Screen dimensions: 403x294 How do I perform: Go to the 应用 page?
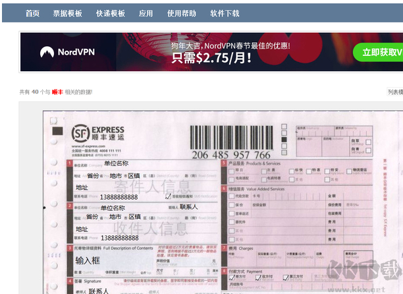pyautogui.click(x=146, y=13)
